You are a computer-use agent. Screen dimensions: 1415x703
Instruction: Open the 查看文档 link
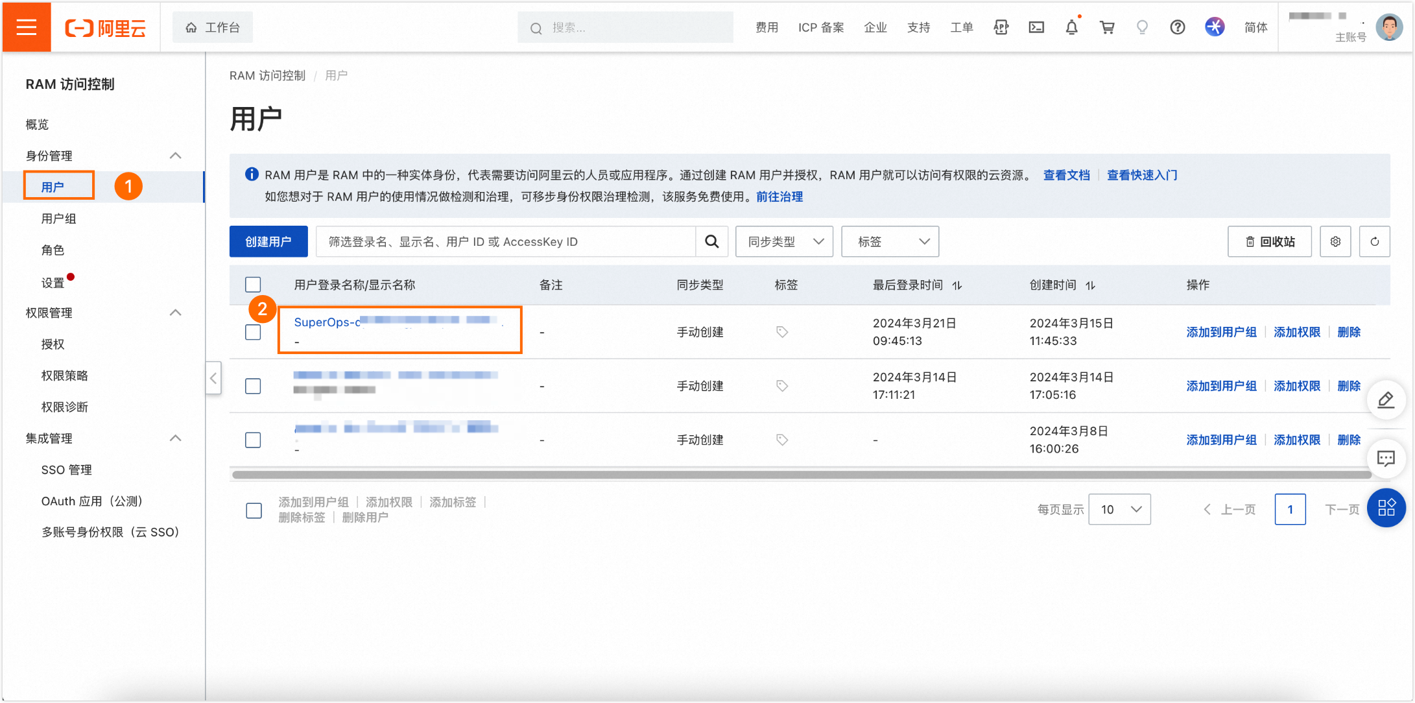coord(1065,175)
